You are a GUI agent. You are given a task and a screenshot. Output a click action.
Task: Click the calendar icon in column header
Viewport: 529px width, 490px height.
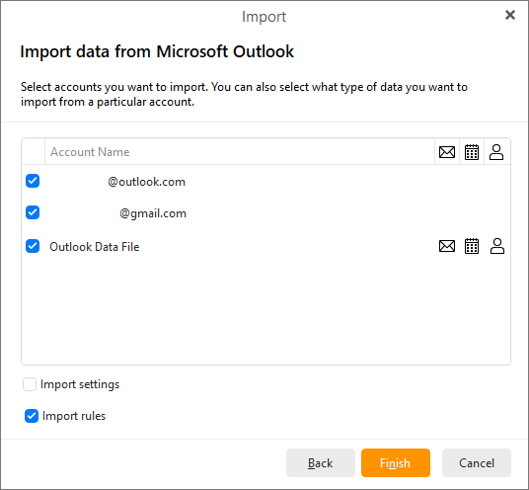pyautogui.click(x=472, y=152)
